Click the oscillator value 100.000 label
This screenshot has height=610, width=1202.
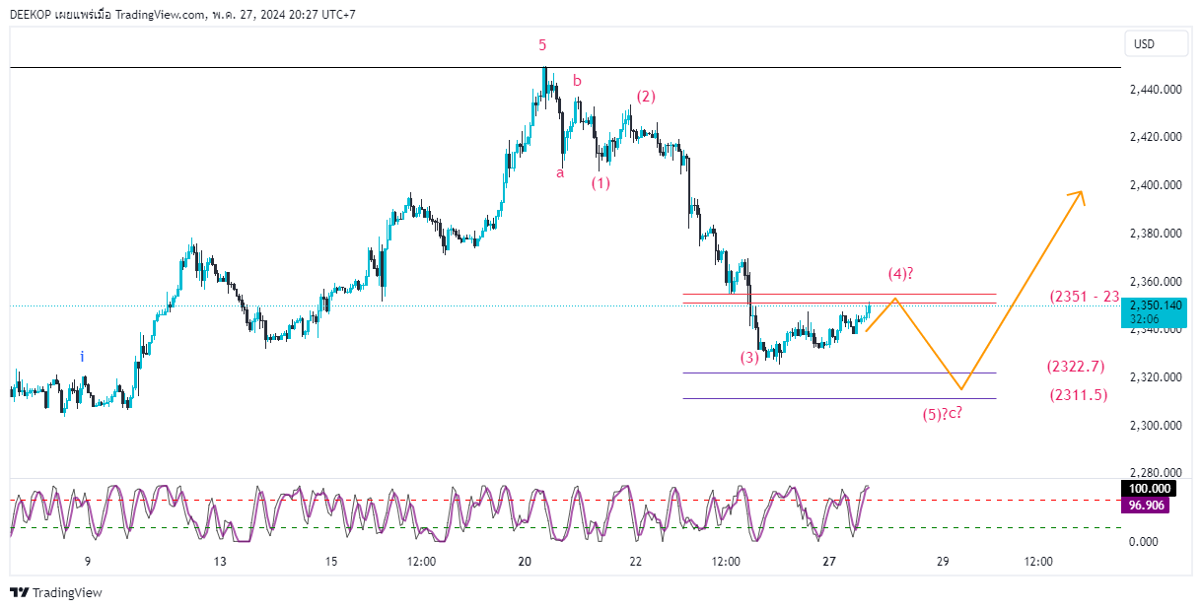pos(1148,489)
